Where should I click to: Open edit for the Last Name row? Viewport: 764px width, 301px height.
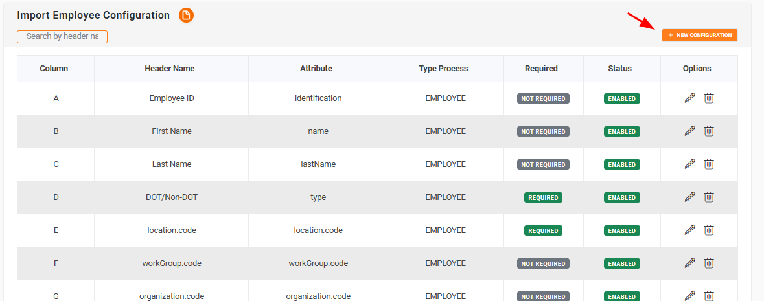689,164
